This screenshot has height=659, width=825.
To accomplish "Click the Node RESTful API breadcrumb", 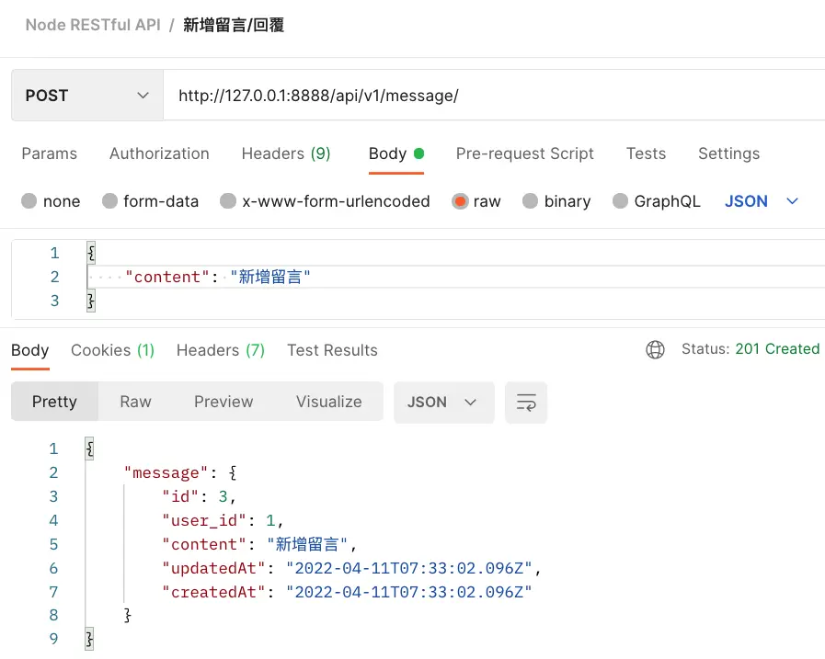I will [x=93, y=25].
